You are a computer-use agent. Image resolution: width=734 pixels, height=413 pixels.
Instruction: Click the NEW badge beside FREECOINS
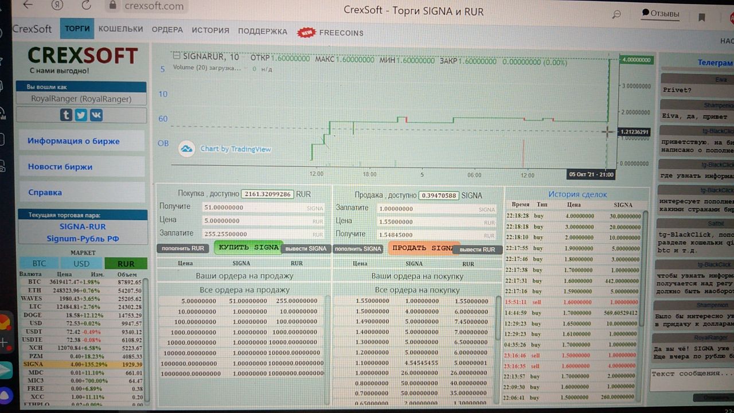(306, 33)
